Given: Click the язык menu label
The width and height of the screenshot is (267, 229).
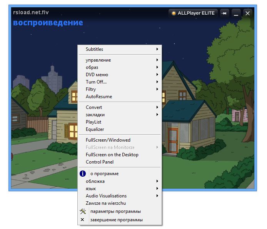Looking at the screenshot, I should (x=91, y=189).
